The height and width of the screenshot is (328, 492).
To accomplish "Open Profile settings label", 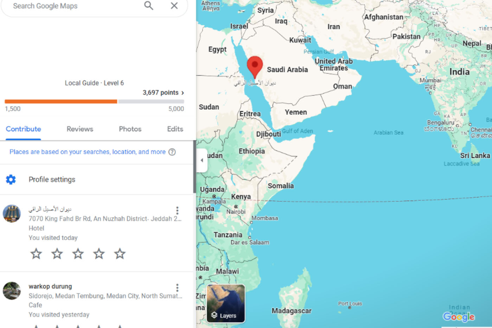I will 52,179.
